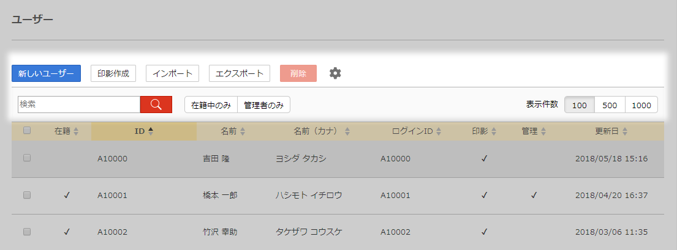
Task: Open the gear settings icon
Action: 335,73
